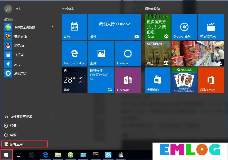Expand 文件资源管理器 jump list arrow
Viewport: 228px width, 160px height.
(53, 116)
